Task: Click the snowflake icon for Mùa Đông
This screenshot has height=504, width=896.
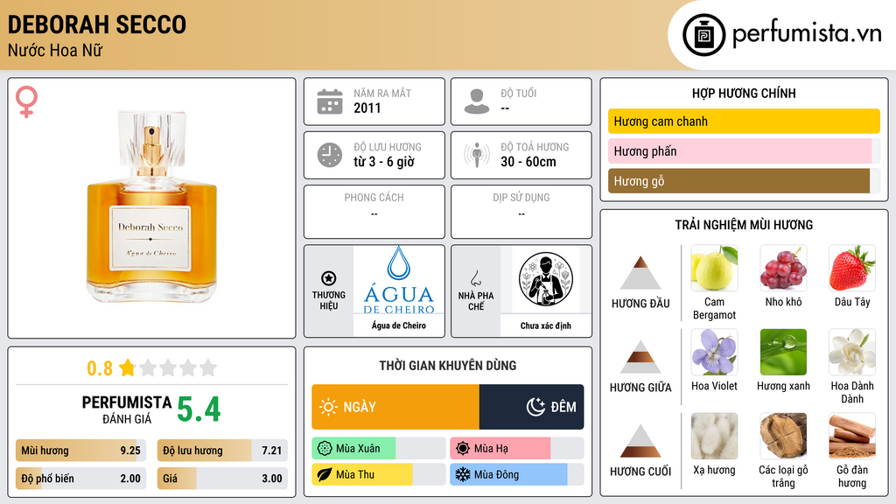Action: 462,474
